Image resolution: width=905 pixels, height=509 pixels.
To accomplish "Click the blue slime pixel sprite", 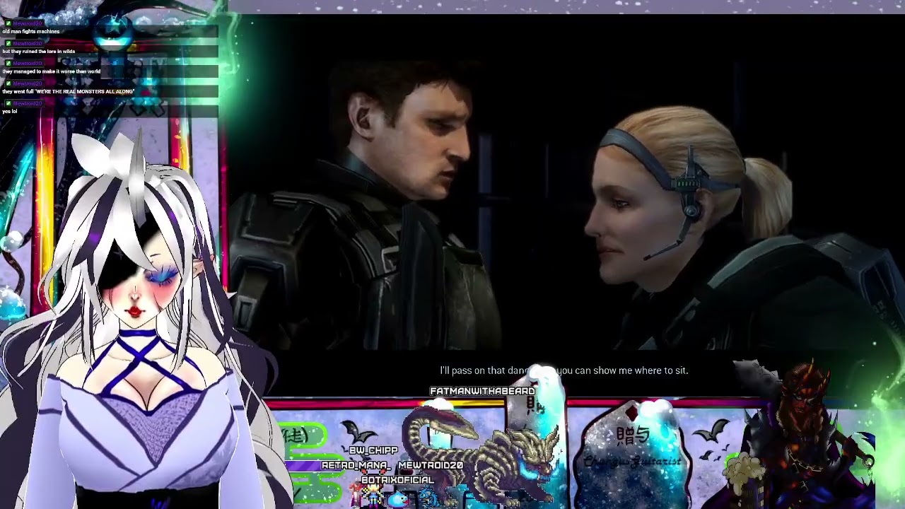I will click(x=399, y=500).
